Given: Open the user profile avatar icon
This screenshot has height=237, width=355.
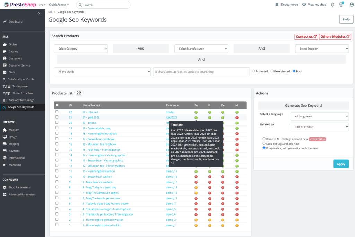Looking at the screenshot, I should tap(352, 5).
